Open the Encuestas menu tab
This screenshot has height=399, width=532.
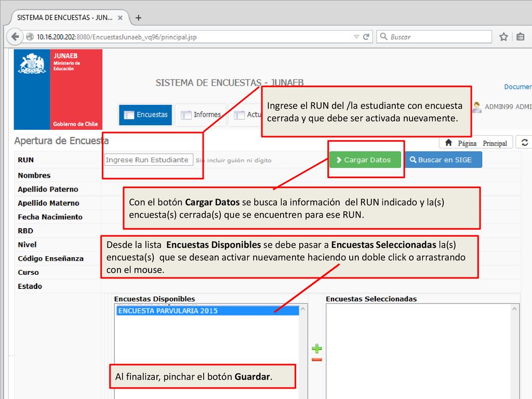pyautogui.click(x=145, y=115)
